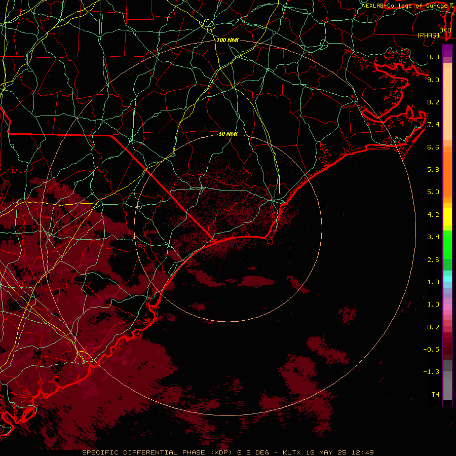Click the 0.2 color scale value
The height and width of the screenshot is (456, 456).
point(433,327)
